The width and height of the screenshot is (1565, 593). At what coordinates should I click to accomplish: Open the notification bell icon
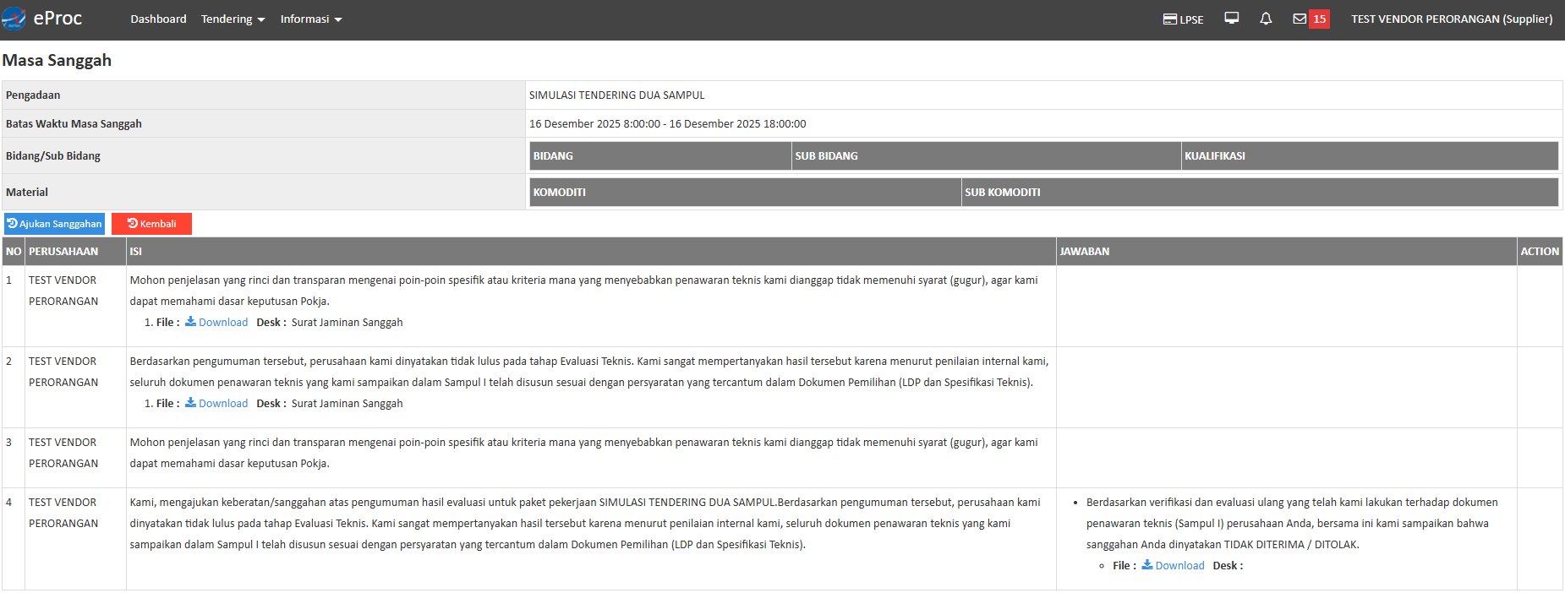(1266, 19)
